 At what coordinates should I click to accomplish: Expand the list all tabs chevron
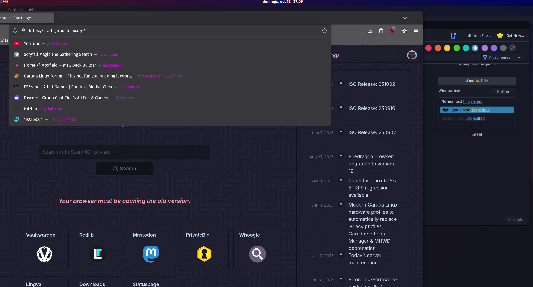pos(405,18)
